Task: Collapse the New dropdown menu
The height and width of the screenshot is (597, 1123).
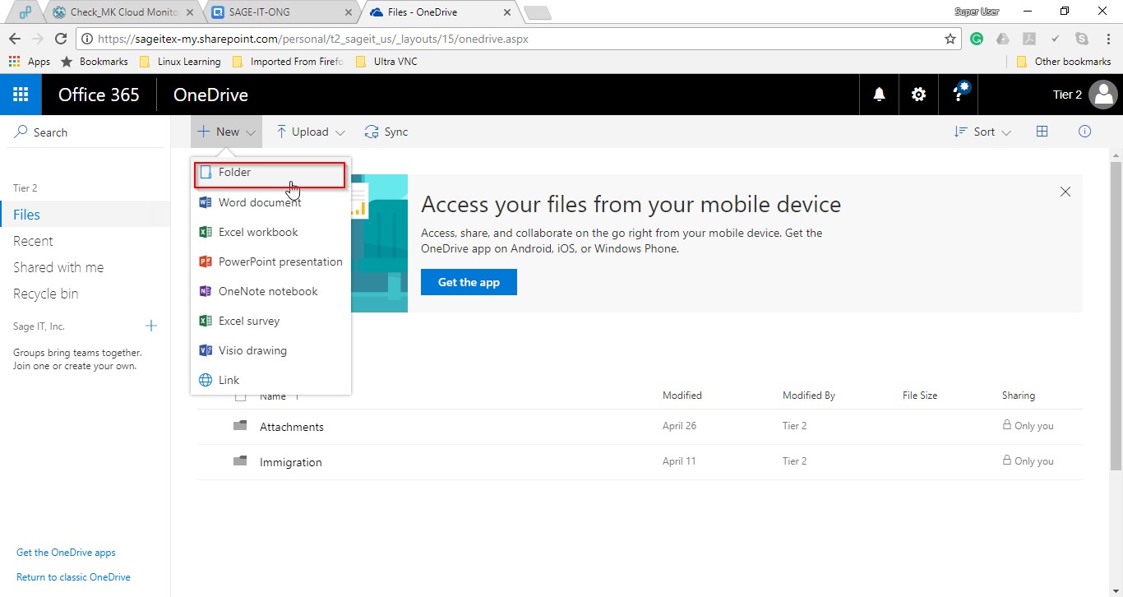Action: coord(227,132)
